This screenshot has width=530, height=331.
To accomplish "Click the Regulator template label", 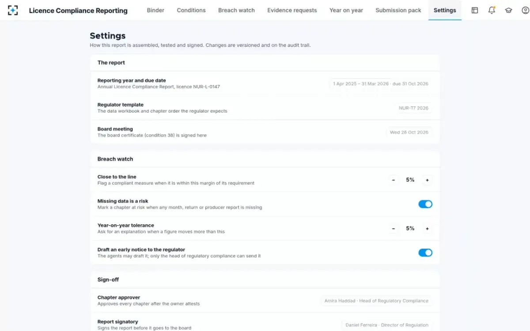I will 121,105.
